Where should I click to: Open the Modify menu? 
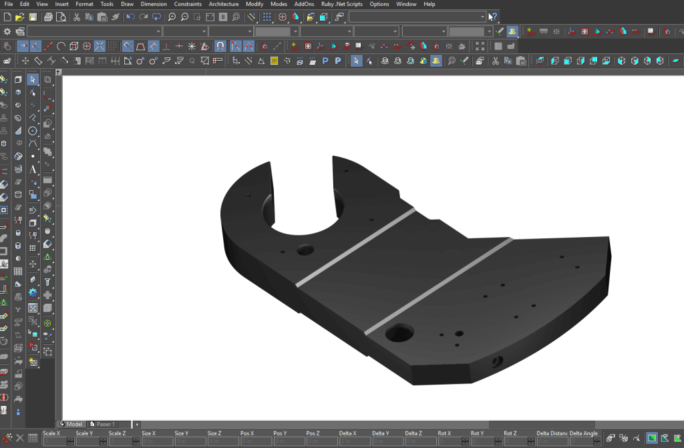[x=254, y=4]
